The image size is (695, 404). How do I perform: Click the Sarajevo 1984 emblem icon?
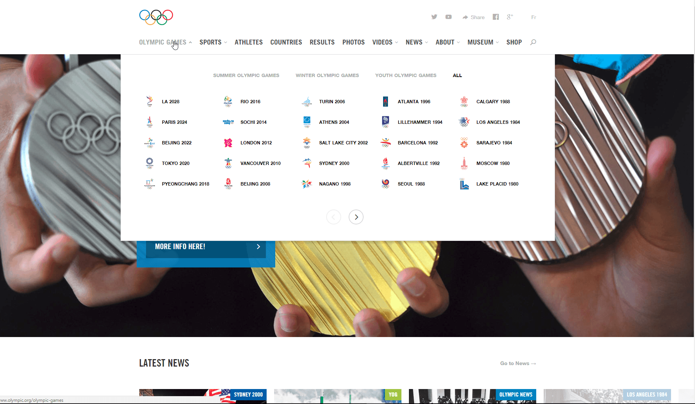pos(464,143)
